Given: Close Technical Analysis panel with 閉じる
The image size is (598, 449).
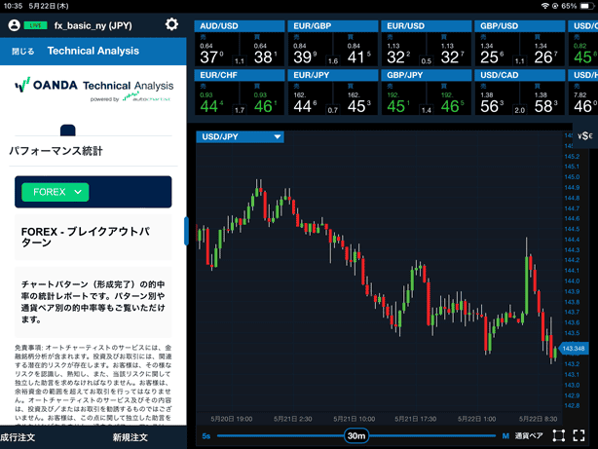Looking at the screenshot, I should [x=22, y=51].
